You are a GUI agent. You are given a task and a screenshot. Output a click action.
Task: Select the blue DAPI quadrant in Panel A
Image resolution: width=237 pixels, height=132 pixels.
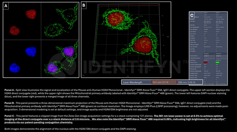[22, 59]
